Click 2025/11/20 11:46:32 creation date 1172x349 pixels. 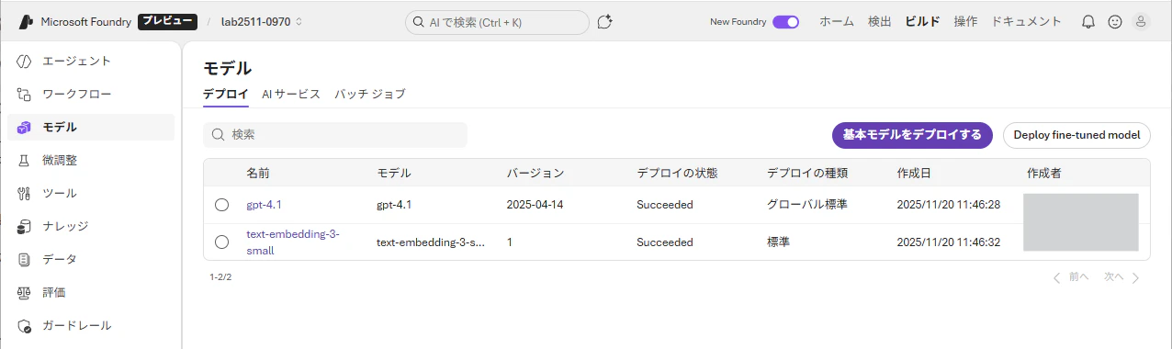[x=949, y=242]
